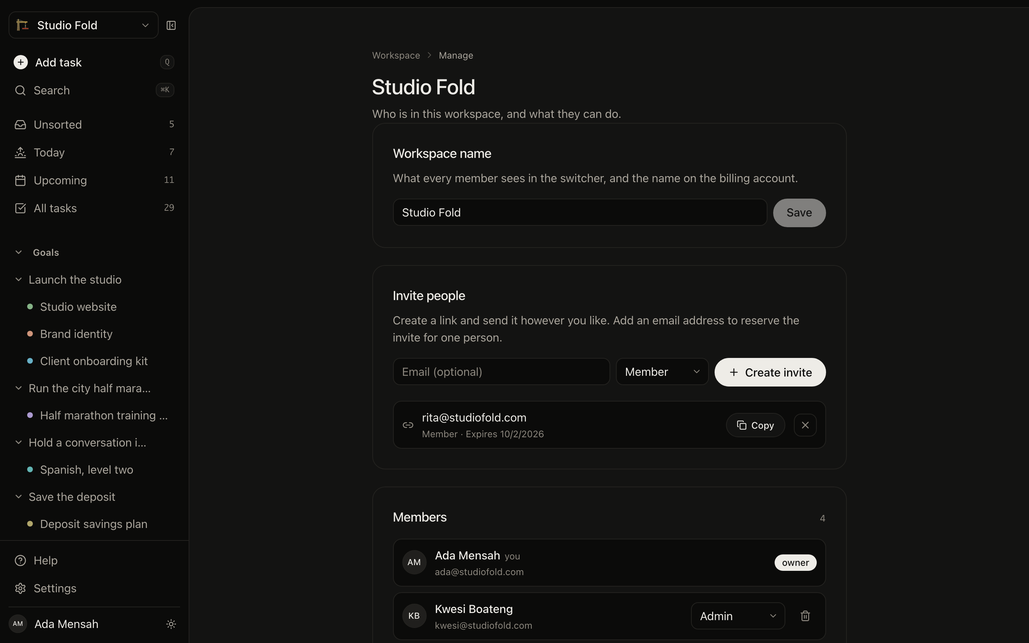The image size is (1029, 643).
Task: Open Ada Mensah's account avatar in the sidebar footer
Action: click(x=18, y=624)
